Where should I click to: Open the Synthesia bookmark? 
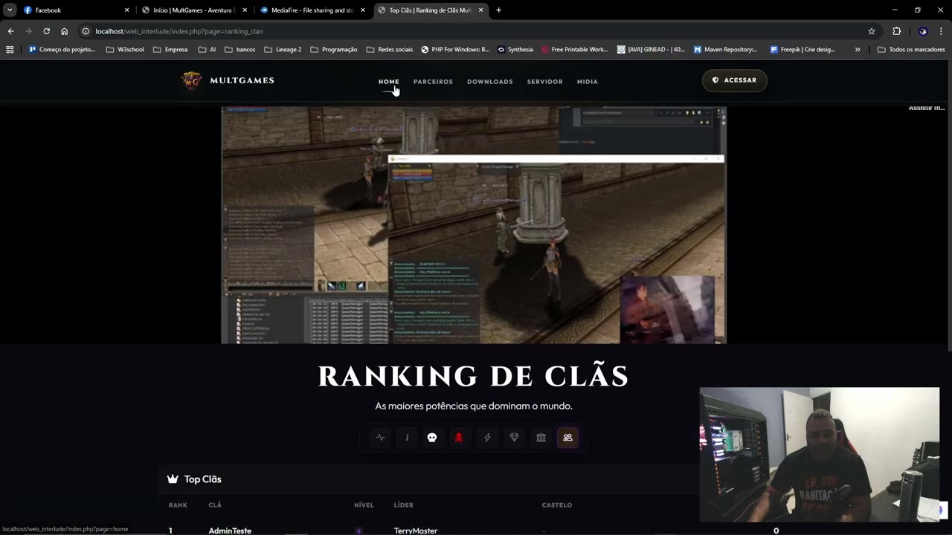(x=515, y=50)
